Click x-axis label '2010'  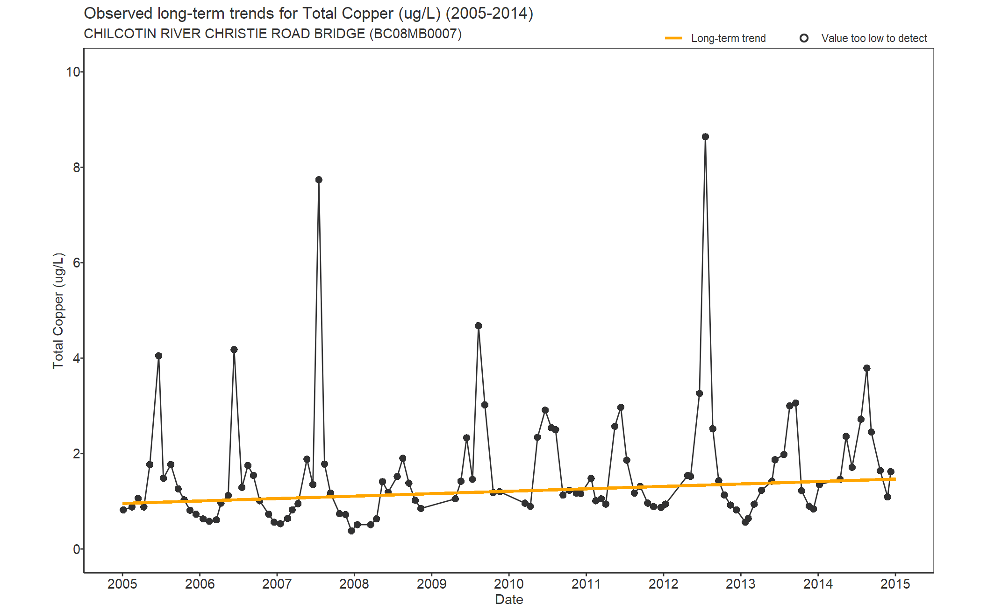[x=509, y=584]
